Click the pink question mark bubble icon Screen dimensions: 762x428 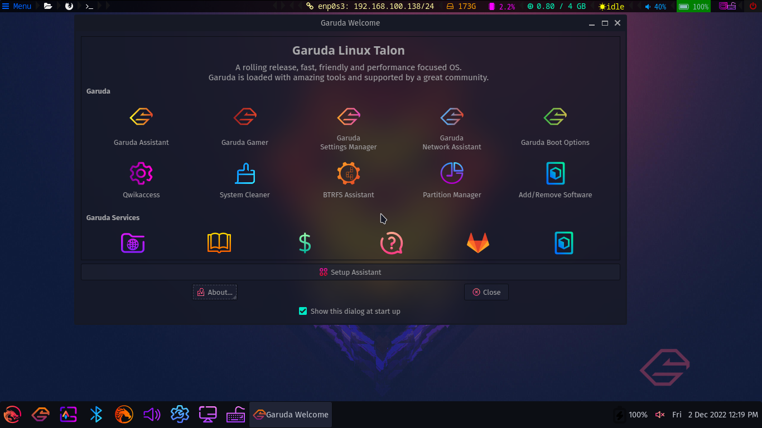pos(392,243)
